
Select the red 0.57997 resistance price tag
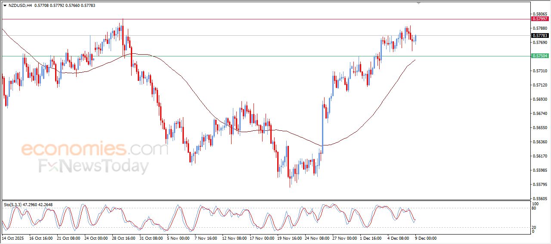[540, 19]
